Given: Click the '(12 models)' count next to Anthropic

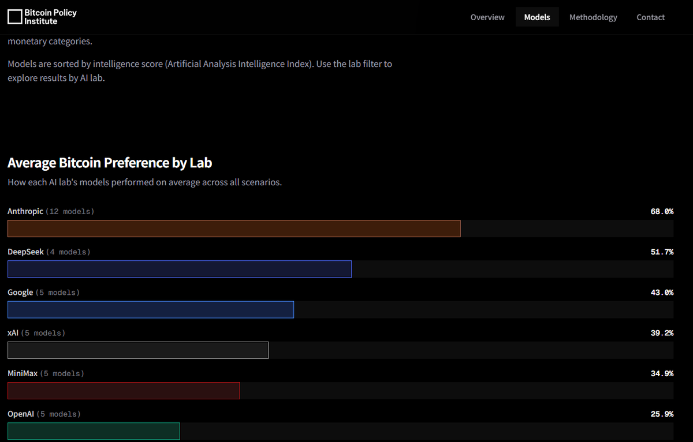Looking at the screenshot, I should [70, 212].
